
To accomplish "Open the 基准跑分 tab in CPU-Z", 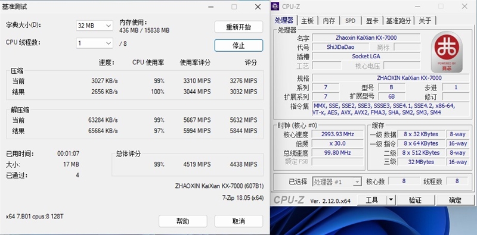I will pos(398,21).
